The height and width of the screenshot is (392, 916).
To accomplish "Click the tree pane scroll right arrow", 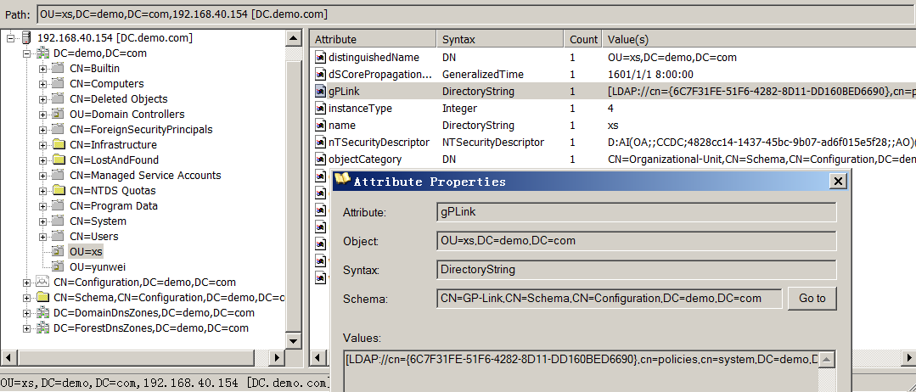I will 278,357.
